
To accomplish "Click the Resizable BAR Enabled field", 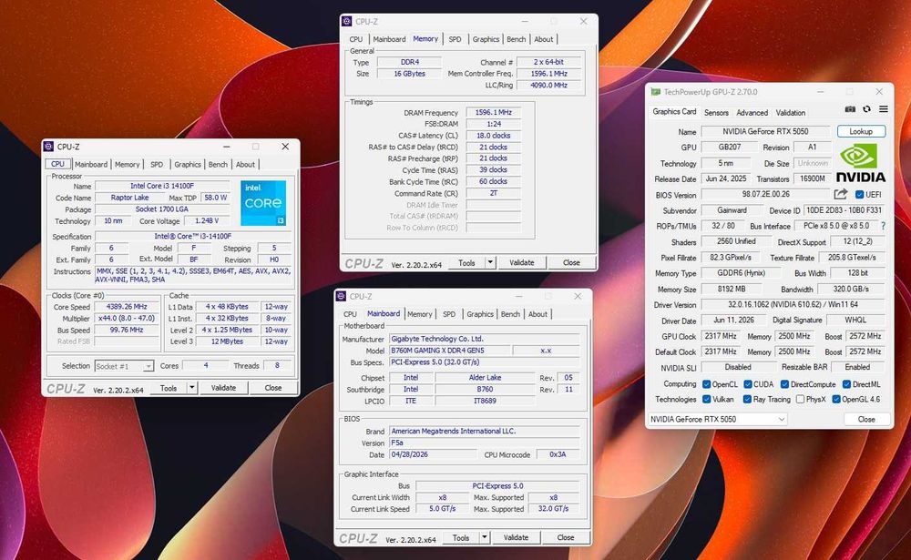I will coord(857,367).
